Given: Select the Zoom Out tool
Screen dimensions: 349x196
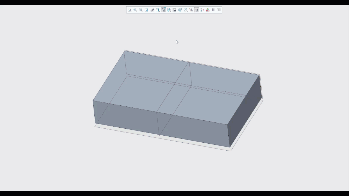Looking at the screenshot, I should [141, 10].
